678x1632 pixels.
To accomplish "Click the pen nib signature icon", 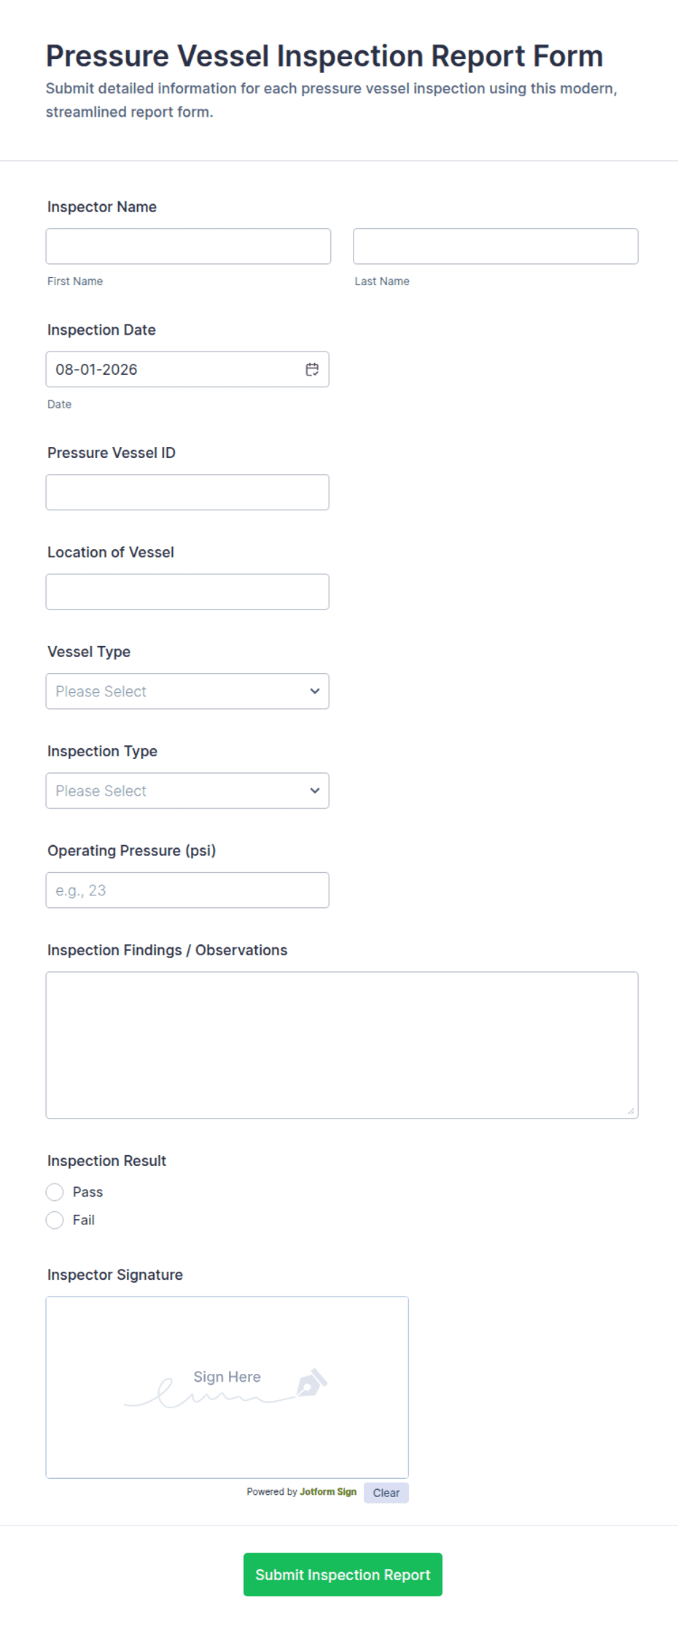I will [x=312, y=1382].
